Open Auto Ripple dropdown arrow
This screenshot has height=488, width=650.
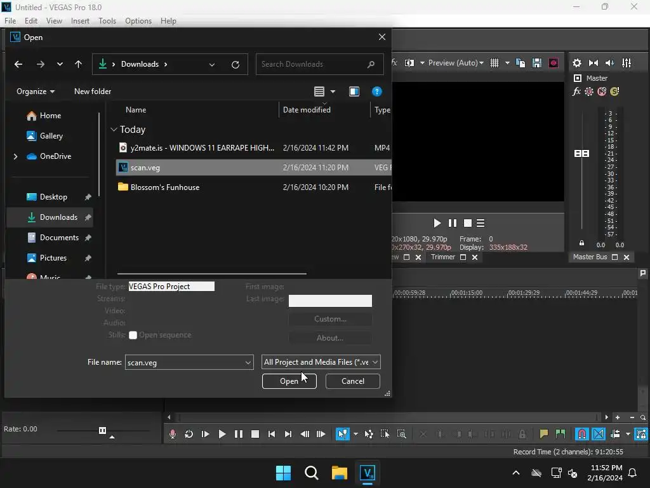point(628,434)
